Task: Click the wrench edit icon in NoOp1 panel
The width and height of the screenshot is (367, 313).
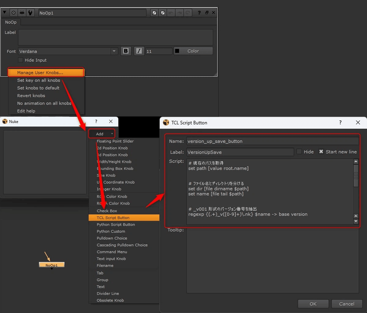Action: (x=30, y=13)
